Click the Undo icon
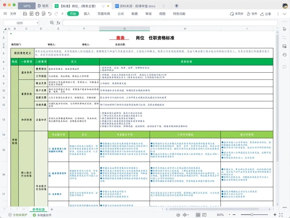Screen dimensions: 290x218 [50, 14]
